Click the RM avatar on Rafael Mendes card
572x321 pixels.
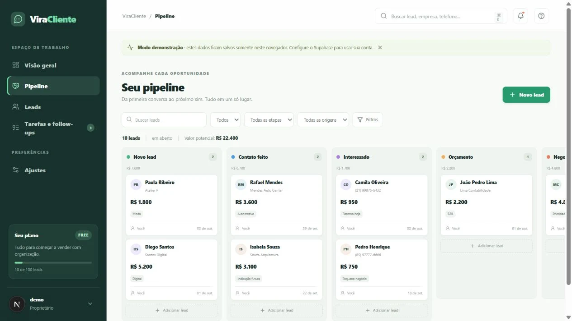pyautogui.click(x=241, y=184)
